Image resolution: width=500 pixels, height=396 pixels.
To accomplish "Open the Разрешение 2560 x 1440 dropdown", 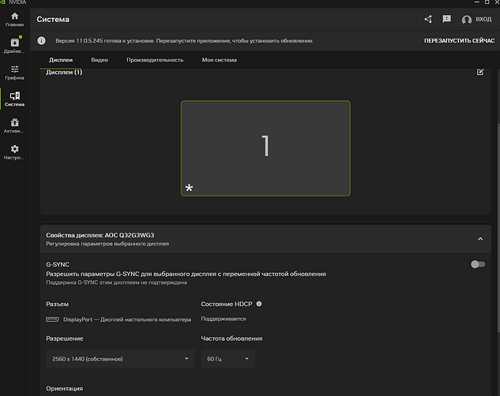I will pyautogui.click(x=118, y=359).
